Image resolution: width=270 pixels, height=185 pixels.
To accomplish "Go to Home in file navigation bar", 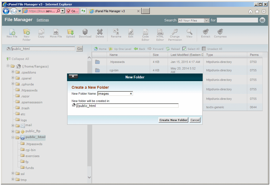I will click(100, 49).
